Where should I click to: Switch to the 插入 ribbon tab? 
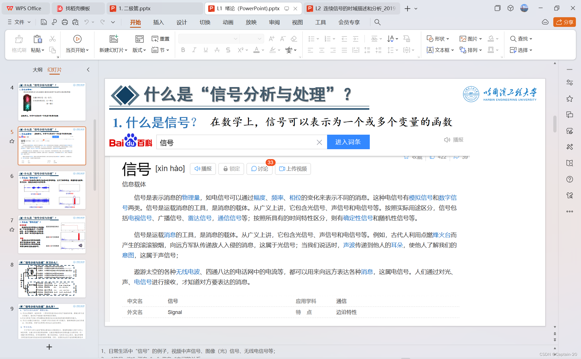tap(158, 22)
